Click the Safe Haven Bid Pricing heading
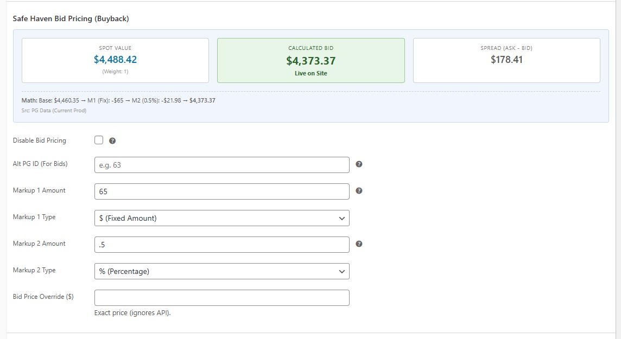The image size is (621, 339). coord(71,19)
